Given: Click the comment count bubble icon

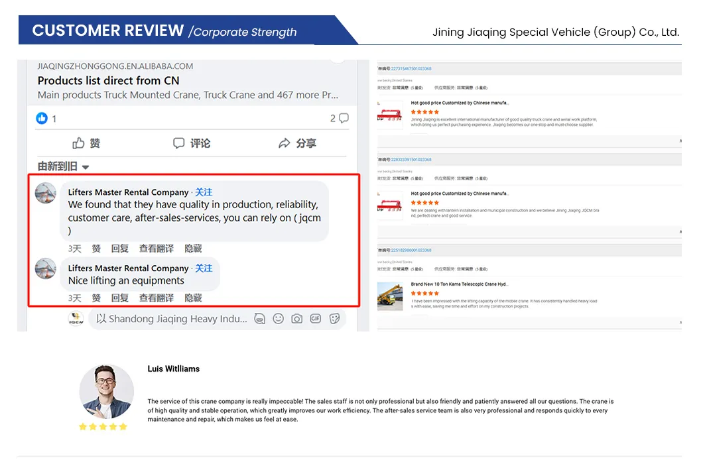Looking at the screenshot, I should [x=344, y=118].
